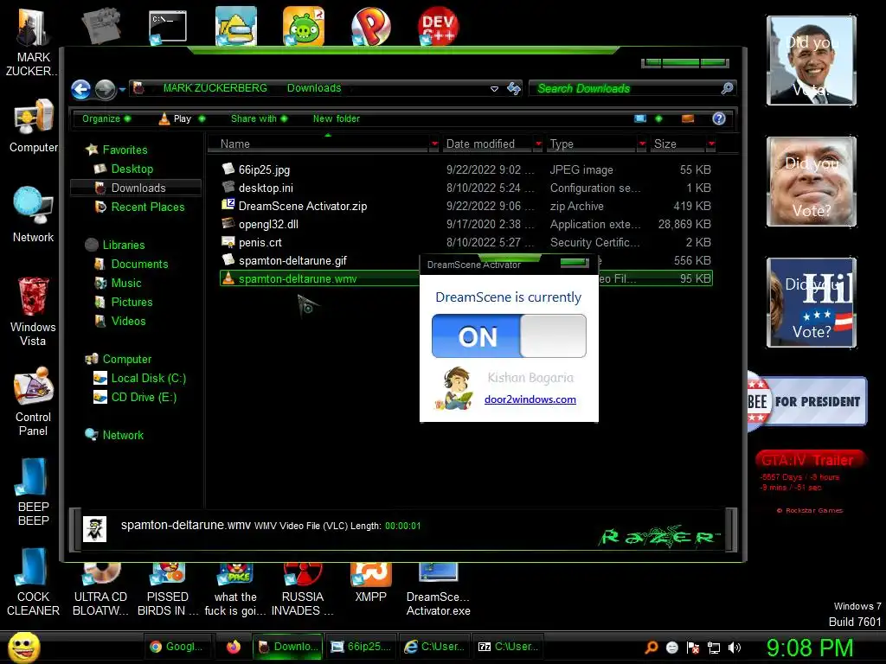Screen dimensions: 886x664
Task: Open Computer desktop icon
Action: pos(34,125)
